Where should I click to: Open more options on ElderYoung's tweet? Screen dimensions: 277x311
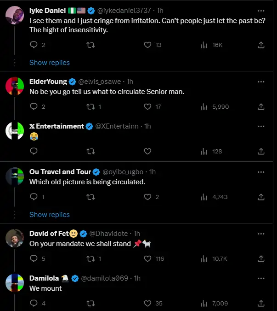[261, 82]
